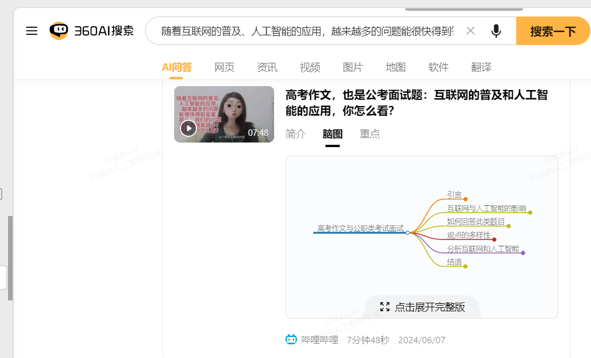Screen dimensions: 591x358
Task: Switch to the 资讯 tab
Action: pos(267,67)
